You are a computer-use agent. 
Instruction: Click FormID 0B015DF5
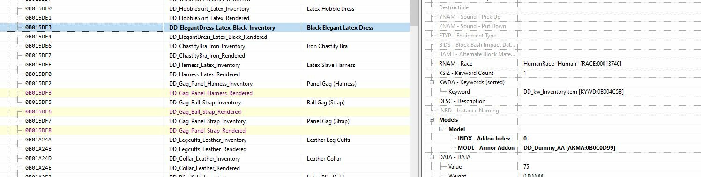38,103
